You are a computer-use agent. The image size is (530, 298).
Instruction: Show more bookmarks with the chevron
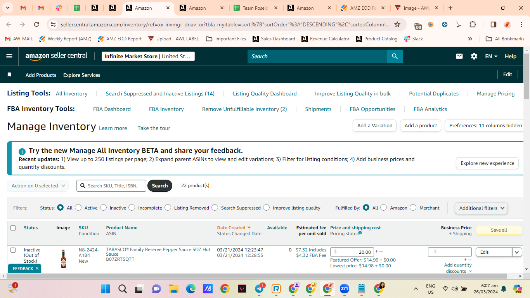[470, 39]
